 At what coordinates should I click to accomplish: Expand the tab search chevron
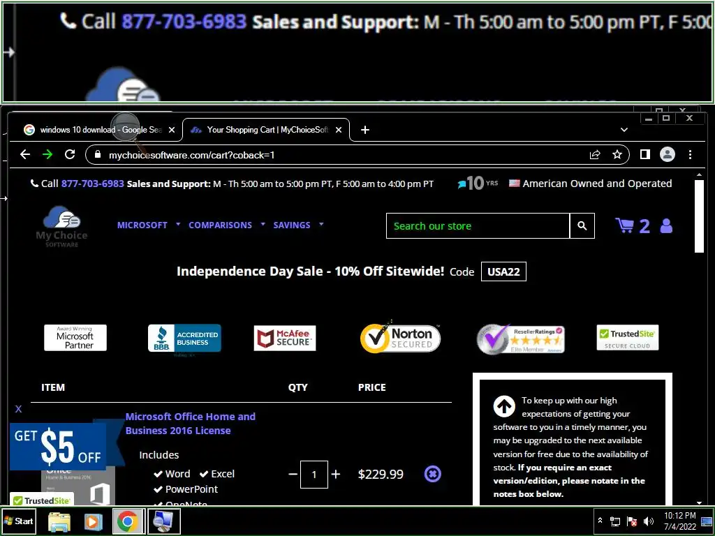click(x=624, y=130)
